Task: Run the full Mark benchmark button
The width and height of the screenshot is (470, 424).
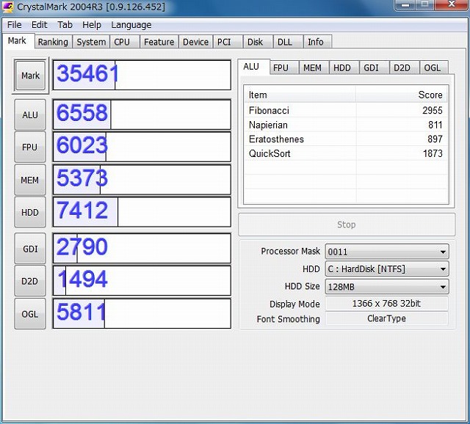Action: click(30, 76)
